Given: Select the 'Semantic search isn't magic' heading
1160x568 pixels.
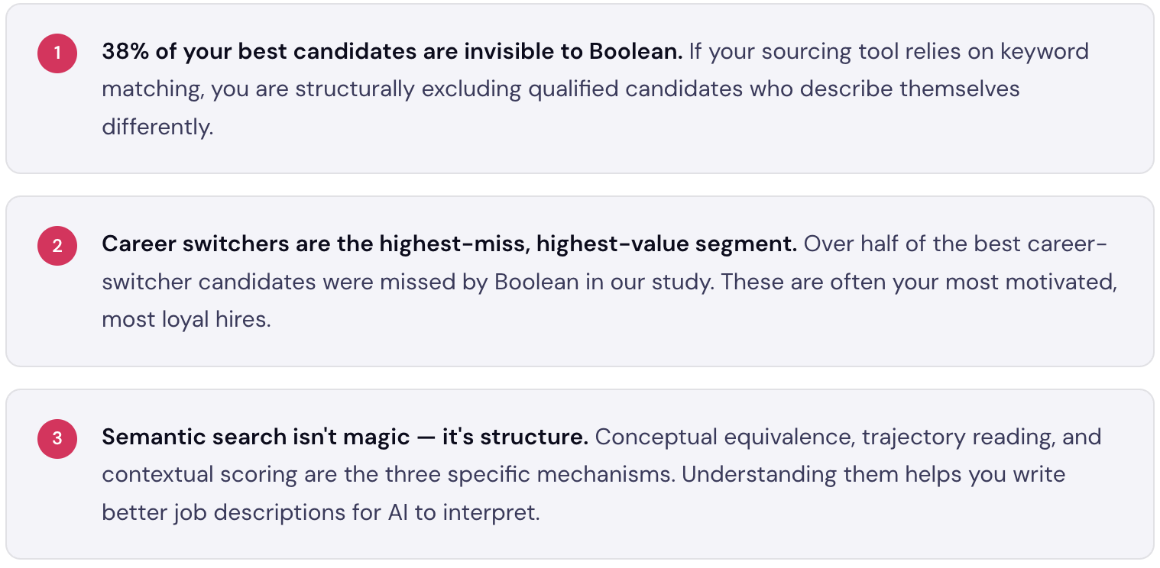Looking at the screenshot, I should [345, 437].
